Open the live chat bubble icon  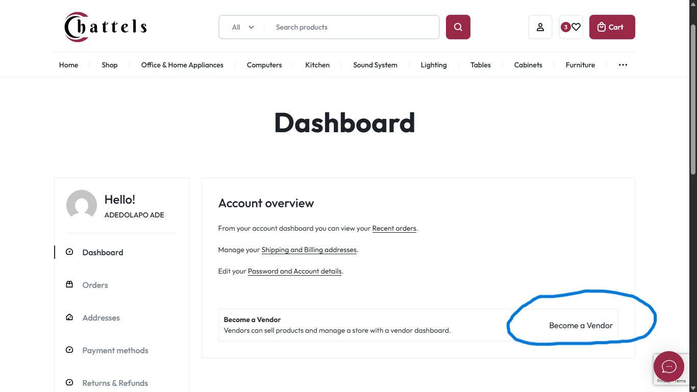point(669,366)
